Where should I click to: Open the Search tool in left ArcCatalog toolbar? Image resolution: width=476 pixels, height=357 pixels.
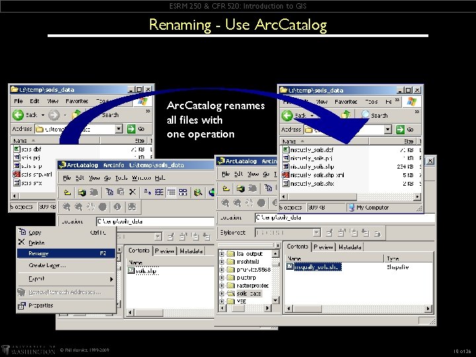198,192
